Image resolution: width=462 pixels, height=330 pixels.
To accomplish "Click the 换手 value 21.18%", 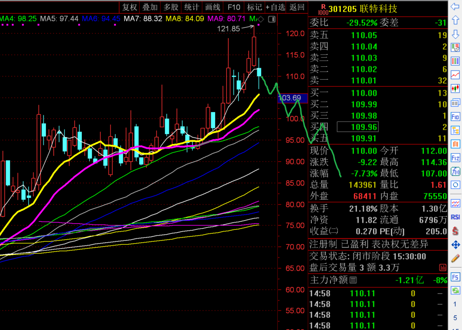I will click(x=363, y=209).
